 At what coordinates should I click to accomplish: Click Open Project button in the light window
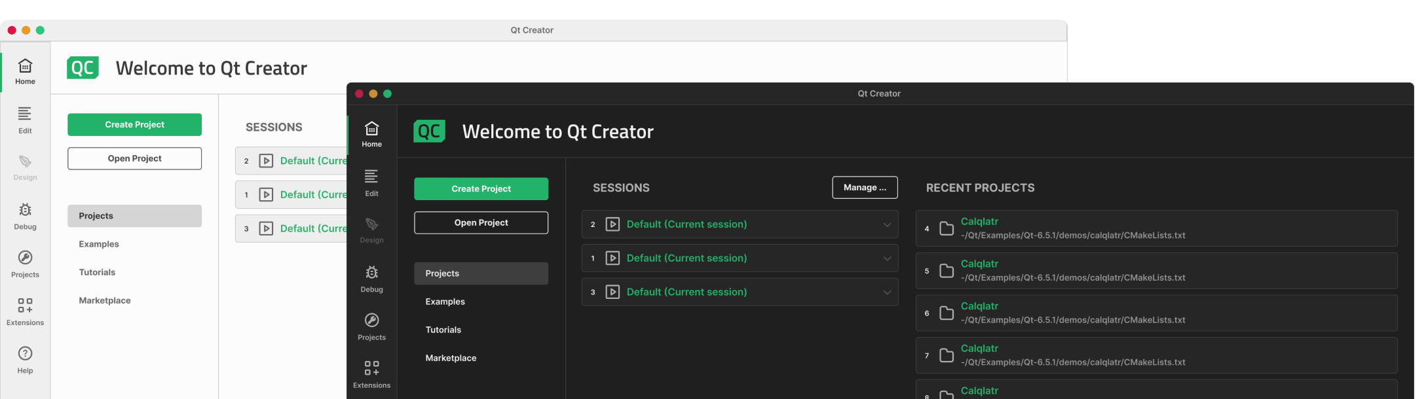coord(134,158)
